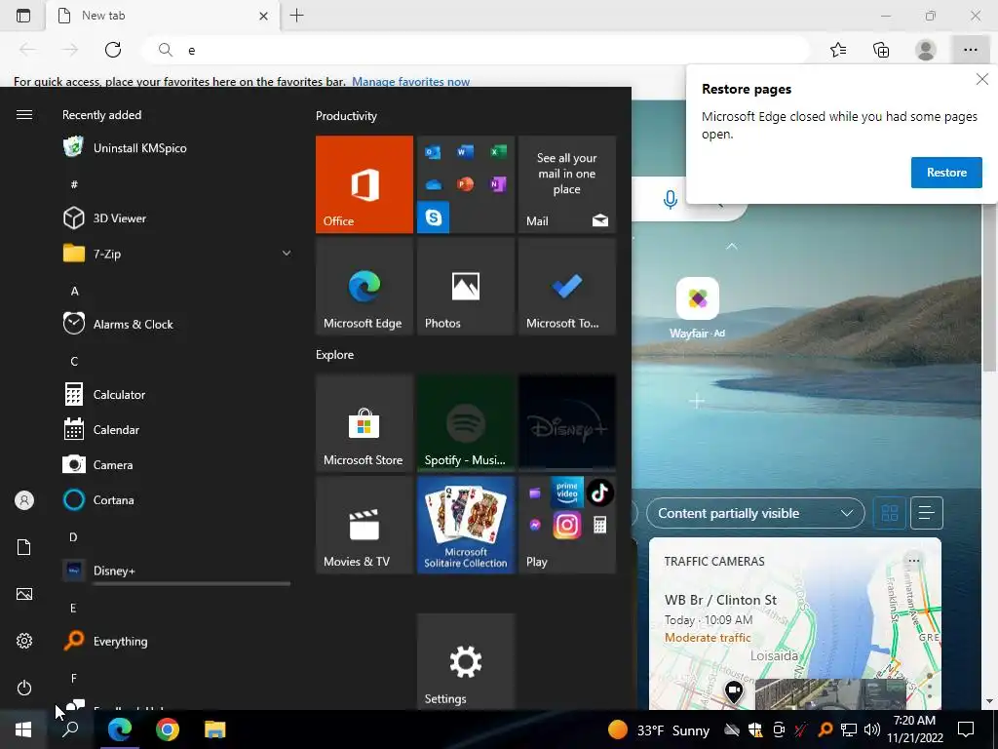Open the Skype tile in Productivity group

click(434, 217)
